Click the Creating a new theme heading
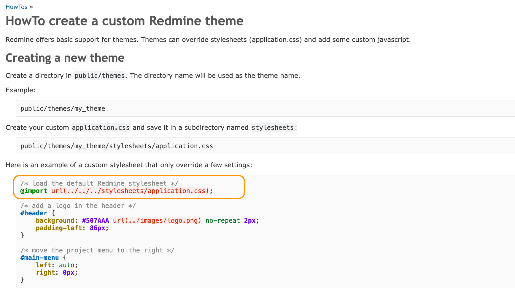515x294 pixels. coord(65,58)
